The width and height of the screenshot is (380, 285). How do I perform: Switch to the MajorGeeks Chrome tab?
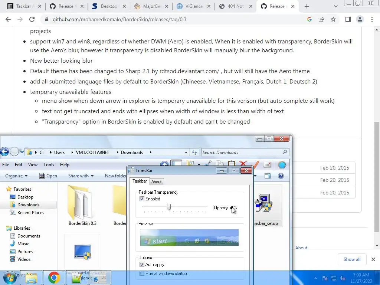(151, 6)
